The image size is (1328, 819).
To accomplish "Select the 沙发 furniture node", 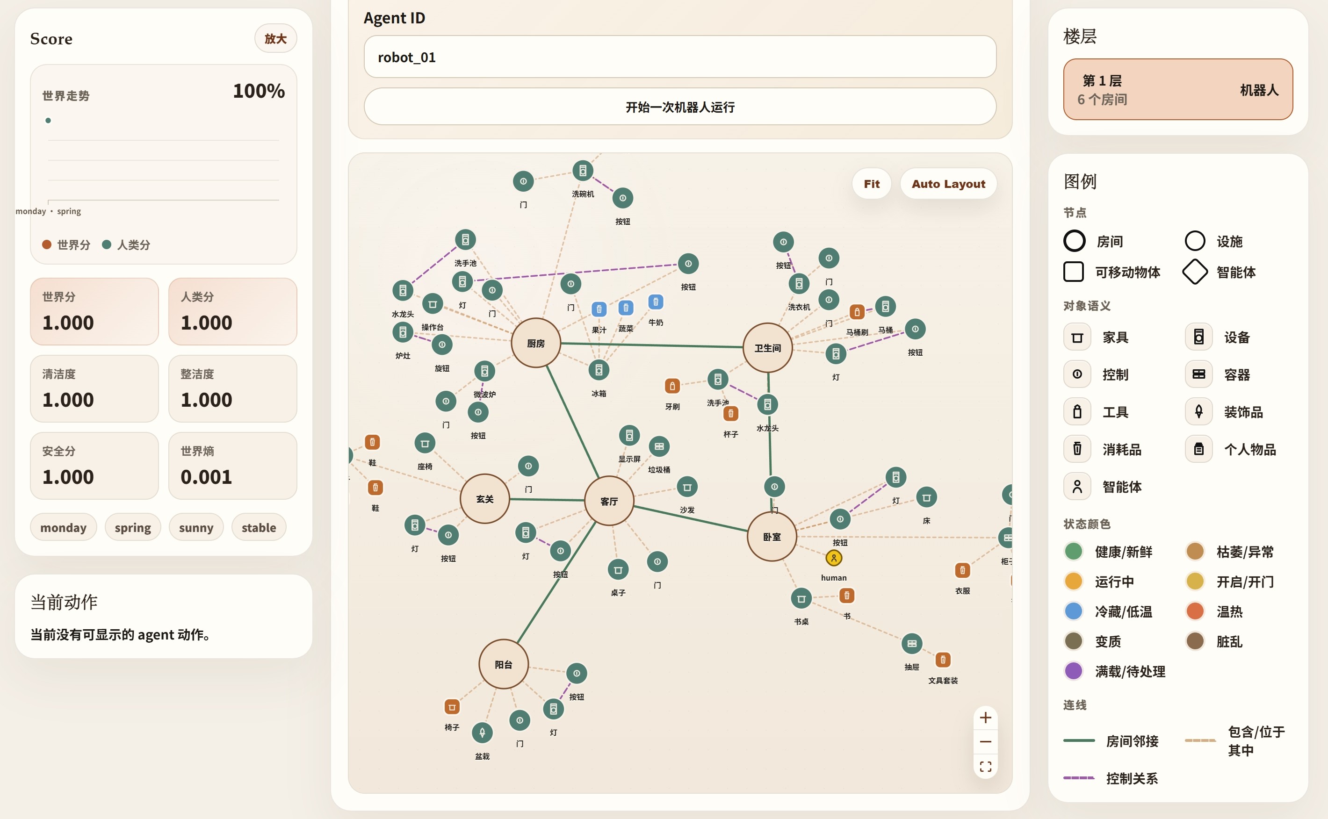I will point(687,488).
